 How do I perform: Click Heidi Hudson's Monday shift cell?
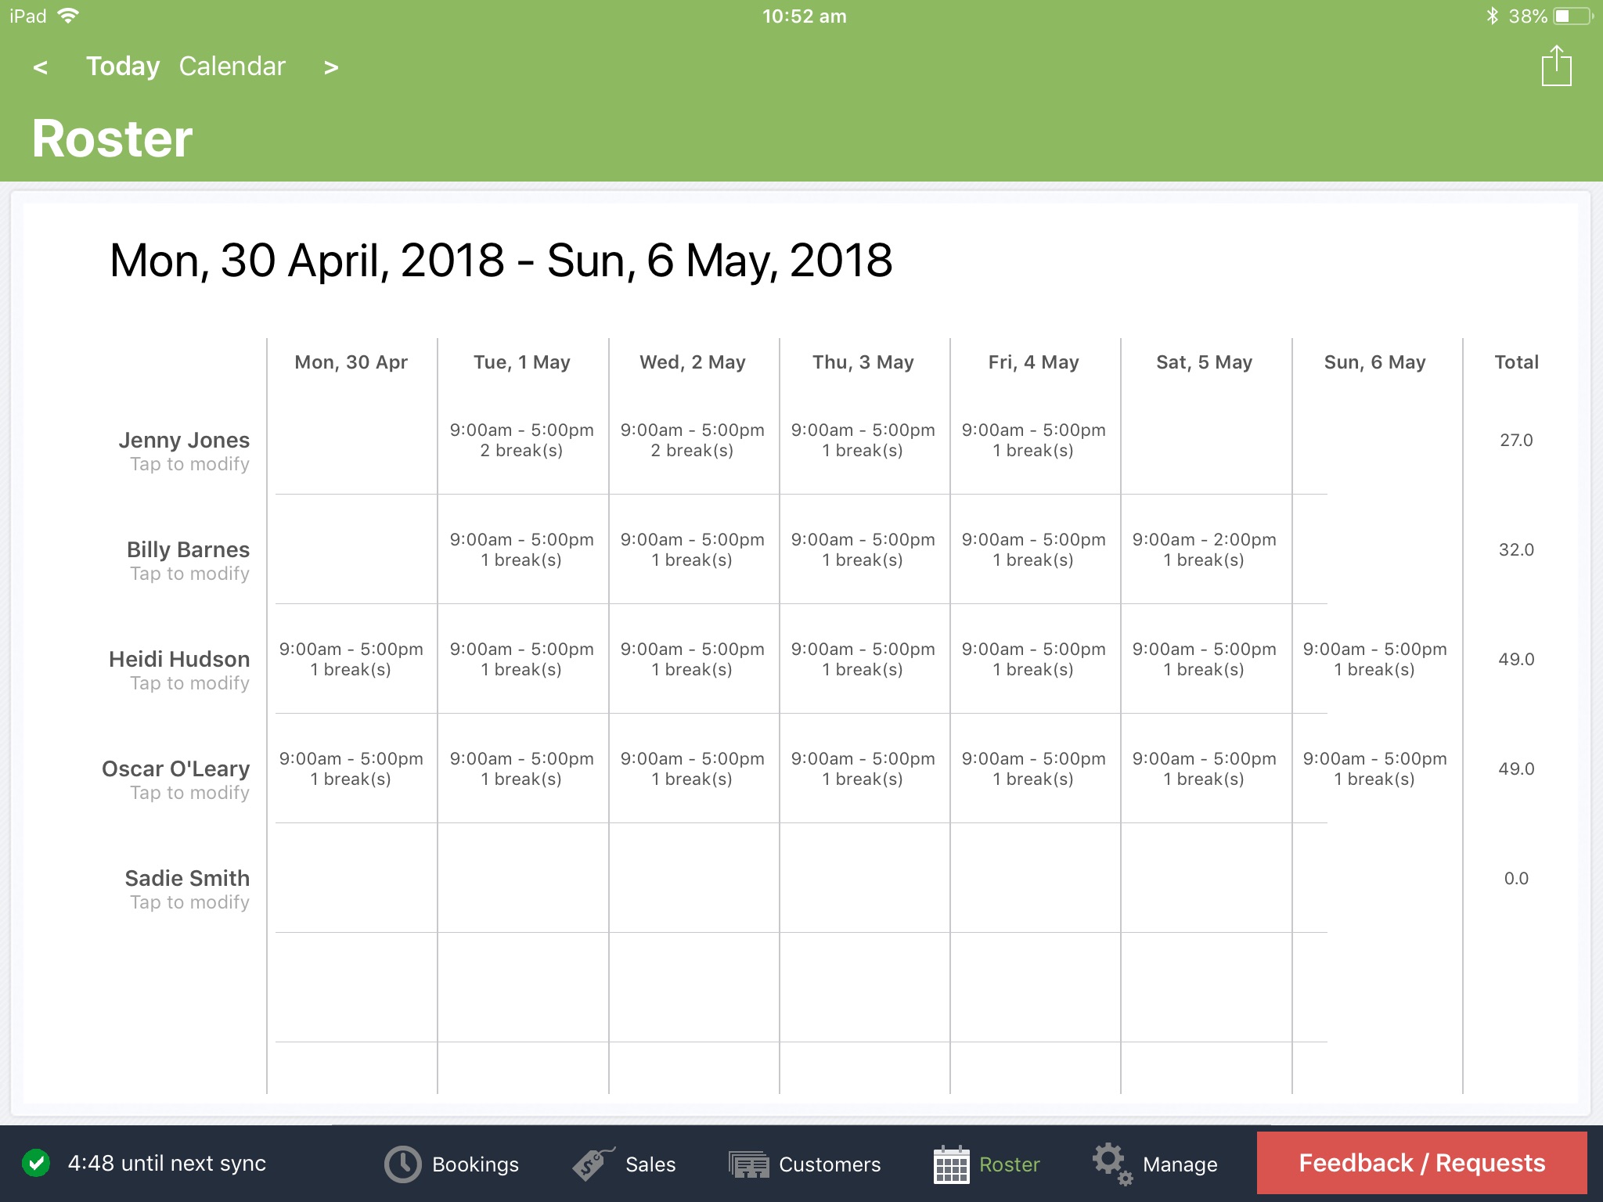(351, 659)
